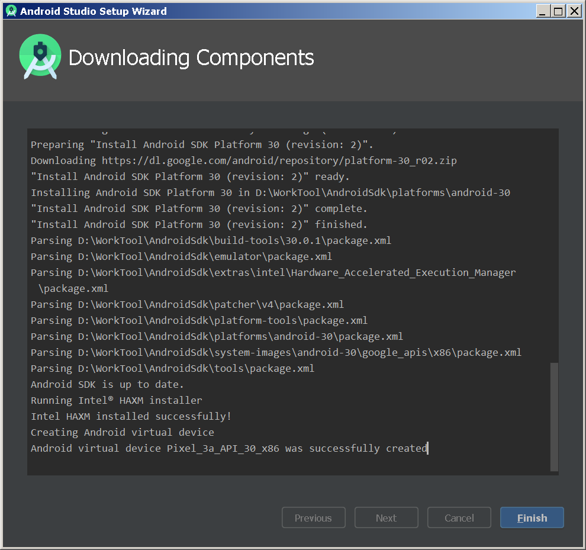Click line 'Running Intel® HAXM installer'
This screenshot has width=586, height=550.
tap(116, 400)
